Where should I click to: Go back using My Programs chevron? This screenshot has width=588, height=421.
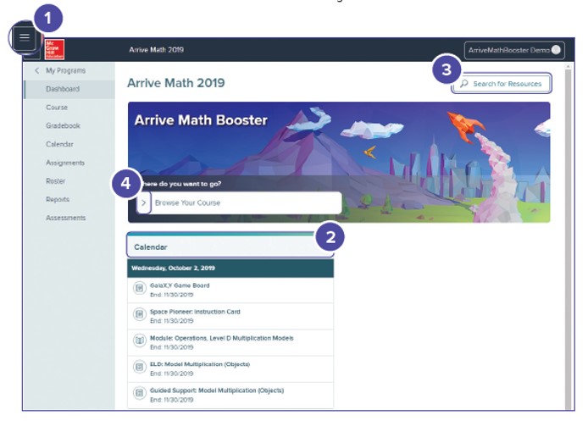pyautogui.click(x=36, y=70)
